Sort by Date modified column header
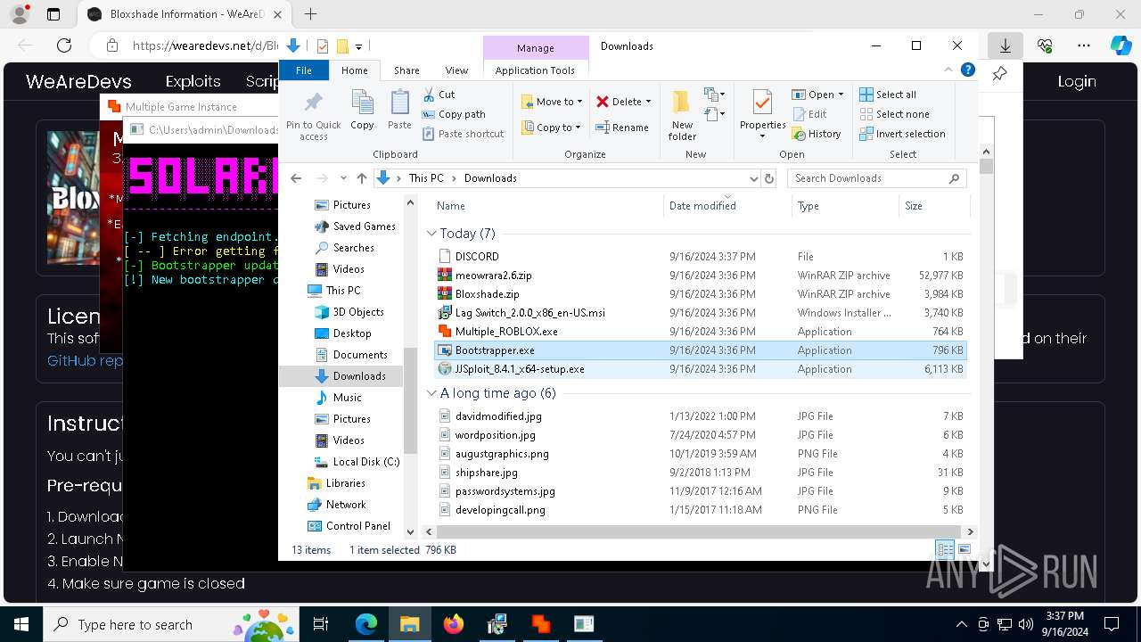This screenshot has height=642, width=1141. pyautogui.click(x=727, y=206)
